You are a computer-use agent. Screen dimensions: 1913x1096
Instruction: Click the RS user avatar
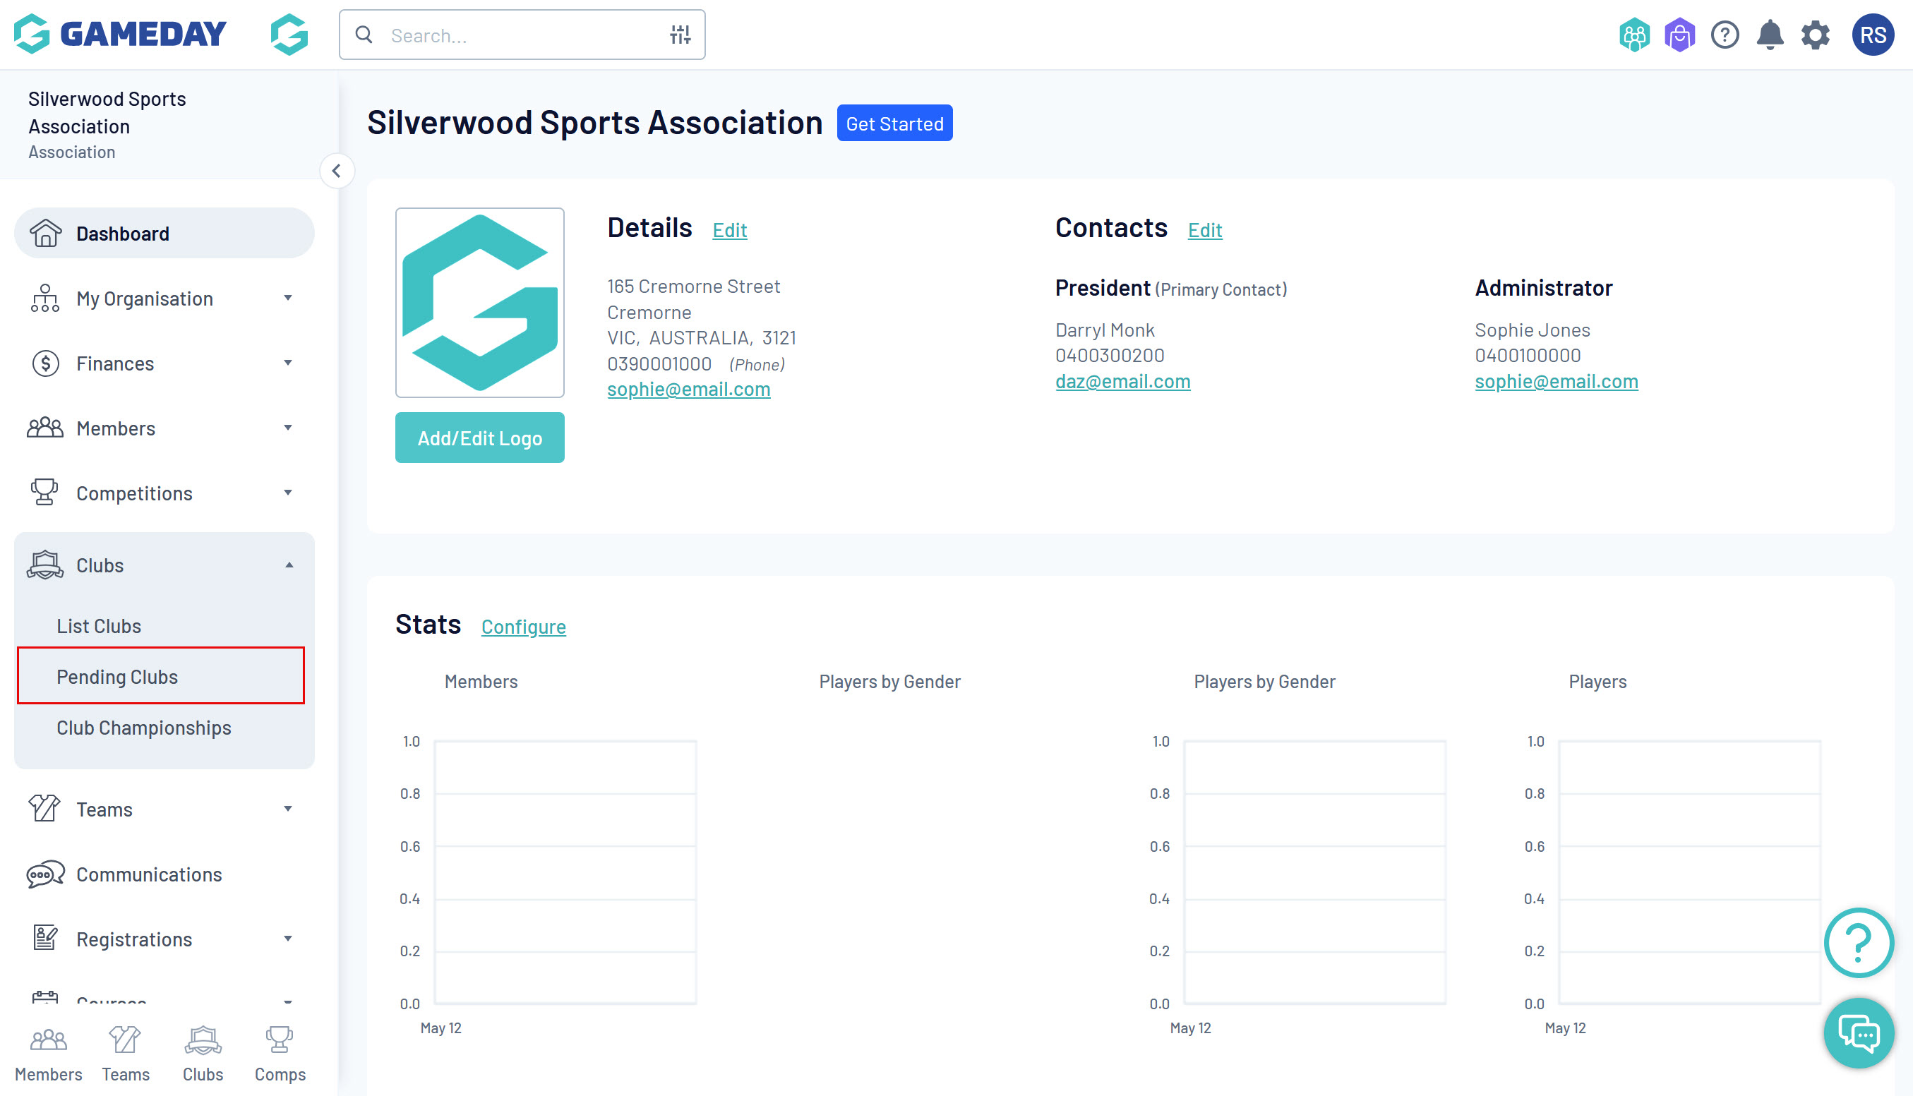tap(1872, 35)
